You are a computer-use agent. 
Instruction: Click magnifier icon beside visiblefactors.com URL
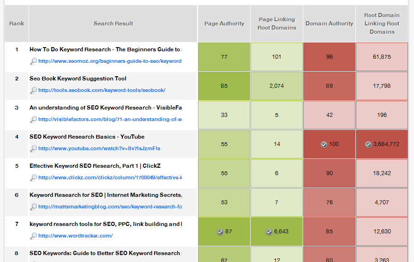tap(33, 120)
